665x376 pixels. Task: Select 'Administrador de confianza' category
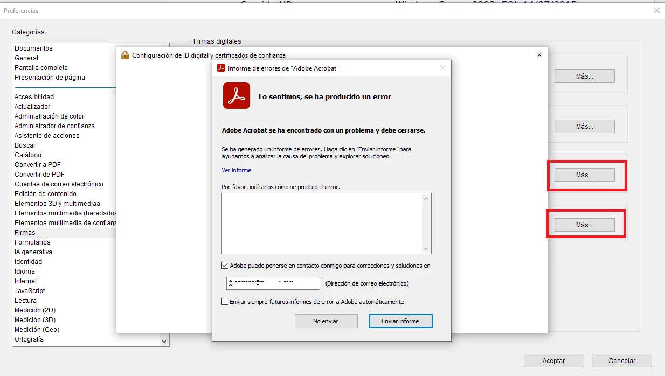[54, 126]
